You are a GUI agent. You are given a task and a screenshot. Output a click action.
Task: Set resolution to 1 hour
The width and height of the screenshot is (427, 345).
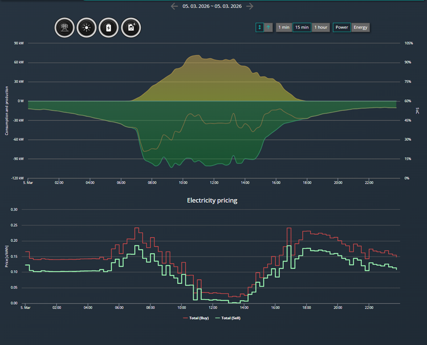pyautogui.click(x=321, y=27)
